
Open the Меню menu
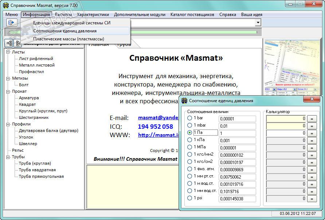coord(12,15)
